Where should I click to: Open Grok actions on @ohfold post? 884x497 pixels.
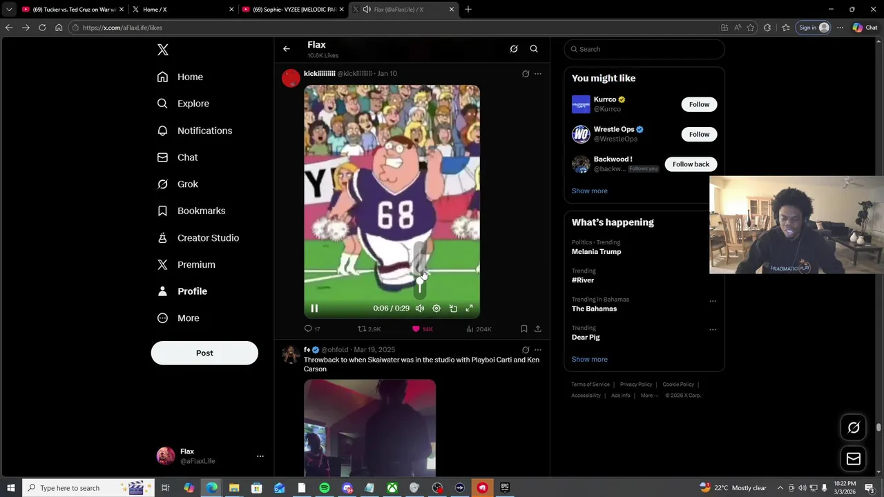pos(526,350)
